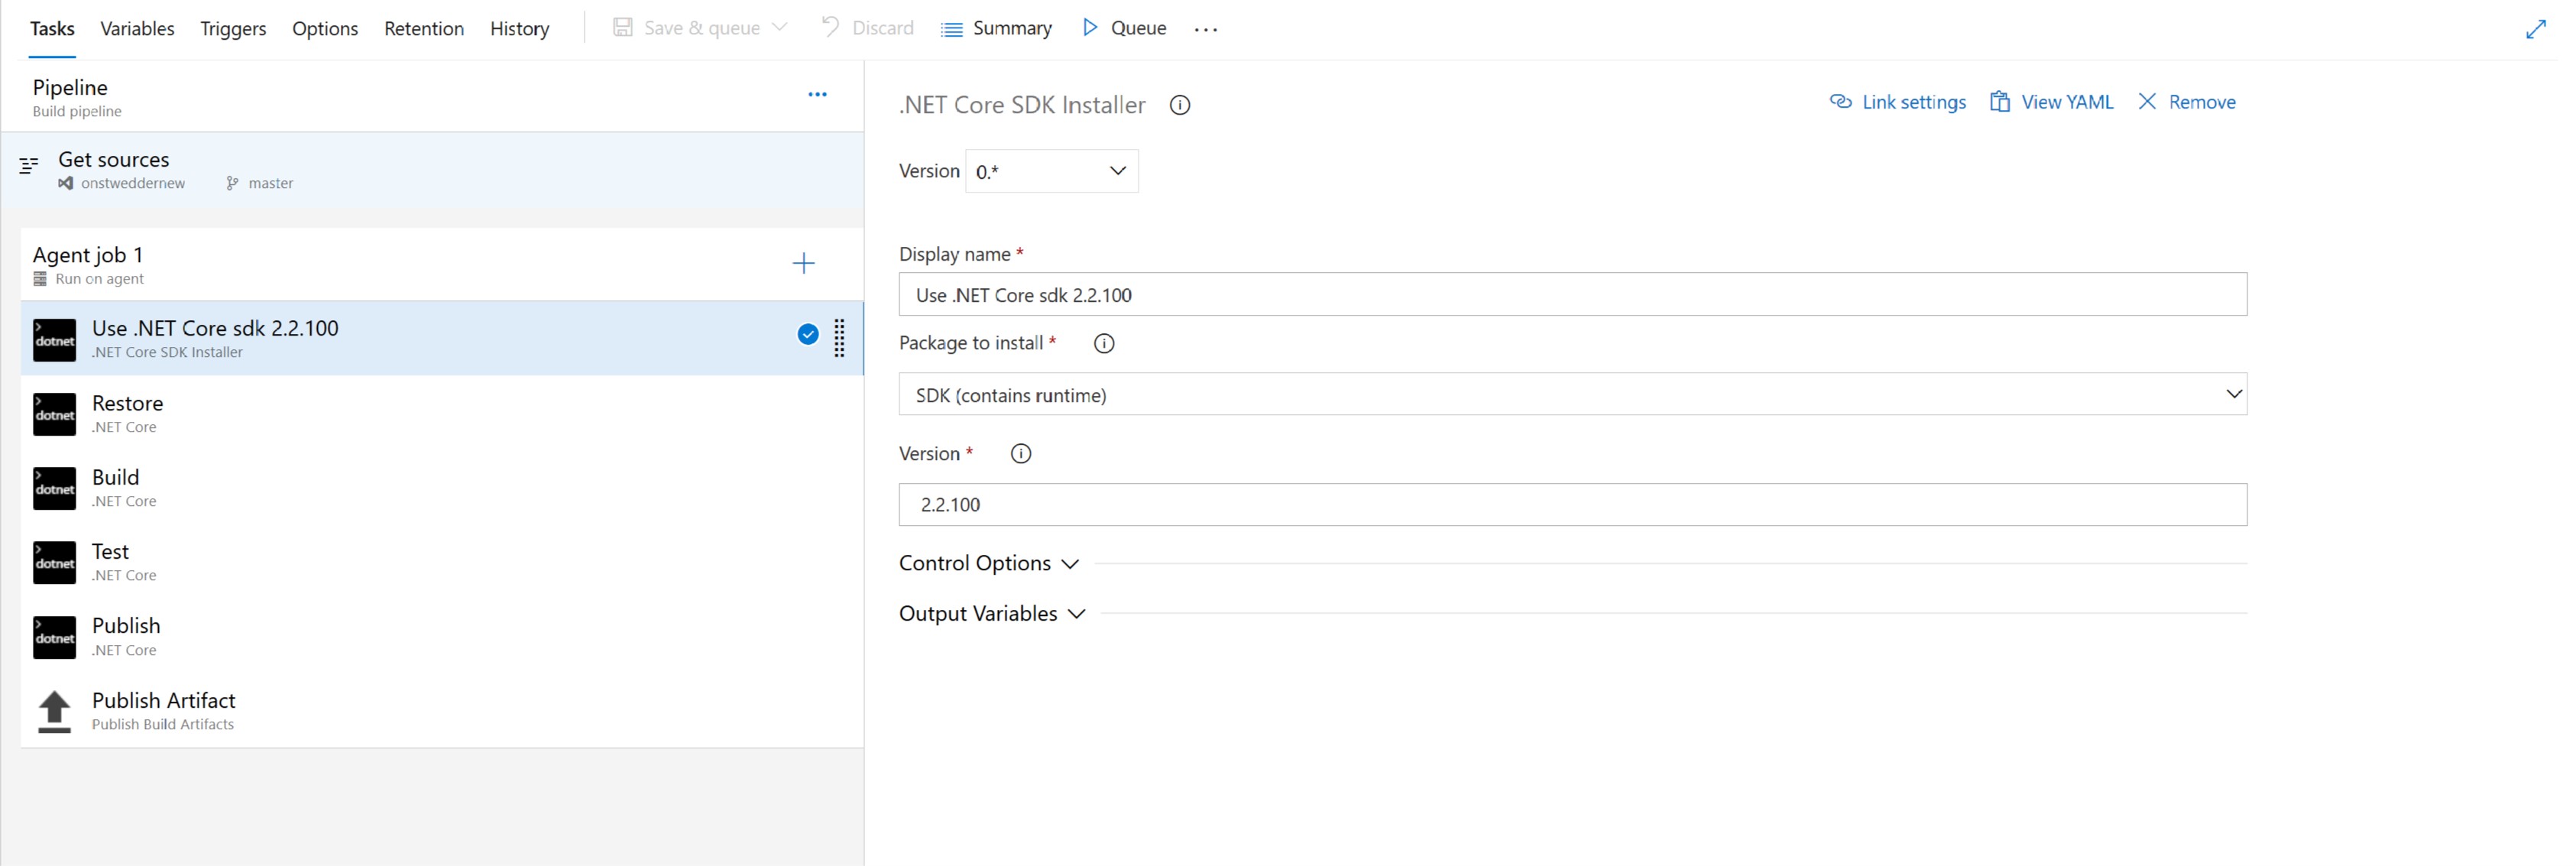This screenshot has width=2576, height=866.
Task: Open the task Version 0.* dropdown
Action: pyautogui.click(x=1051, y=171)
